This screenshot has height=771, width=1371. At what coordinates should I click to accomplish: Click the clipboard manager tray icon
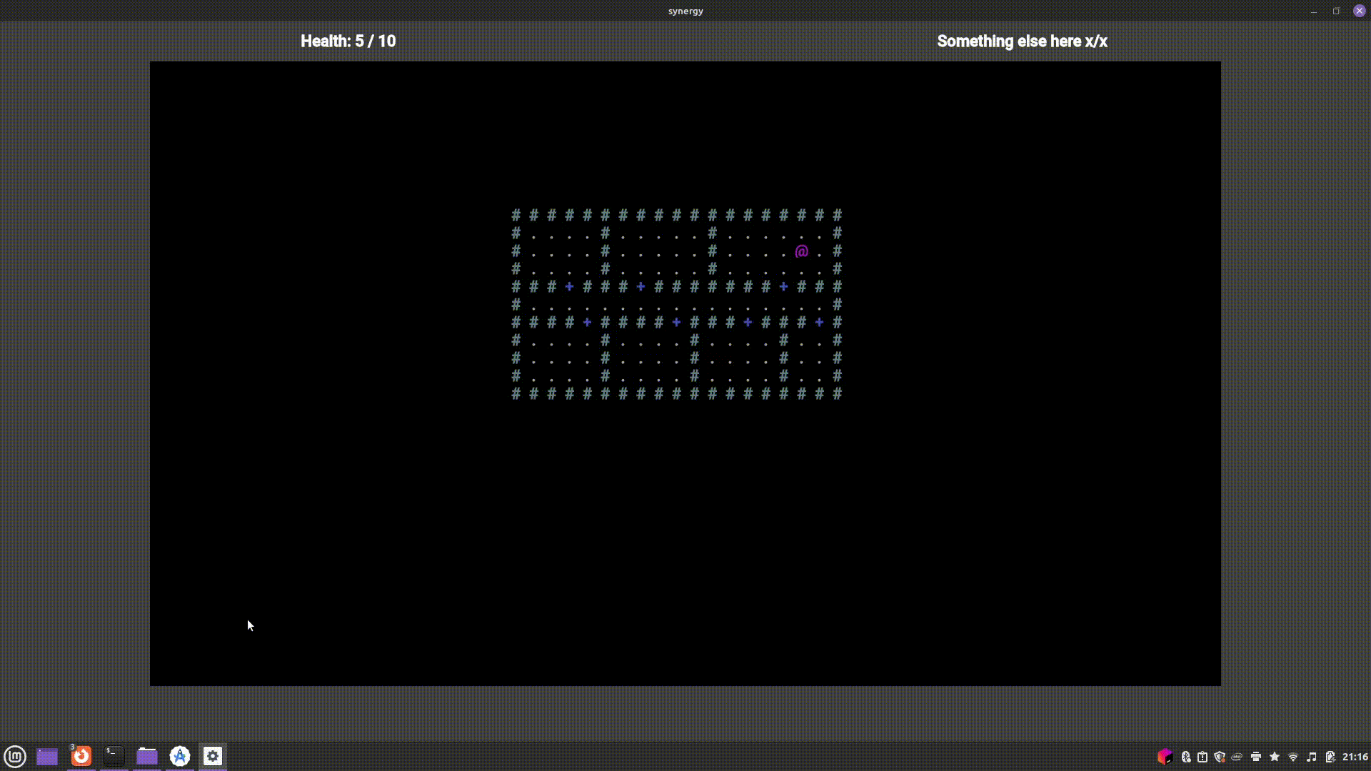[x=1202, y=757]
